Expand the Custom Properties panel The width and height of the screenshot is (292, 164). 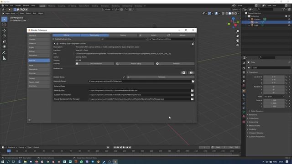[256, 137]
